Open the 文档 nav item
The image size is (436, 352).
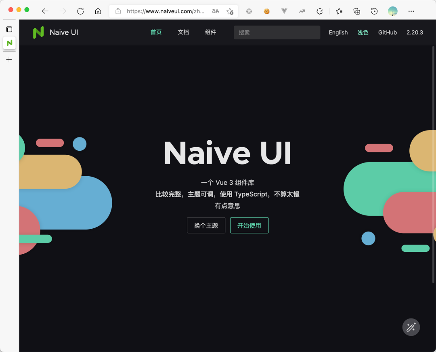pos(183,32)
